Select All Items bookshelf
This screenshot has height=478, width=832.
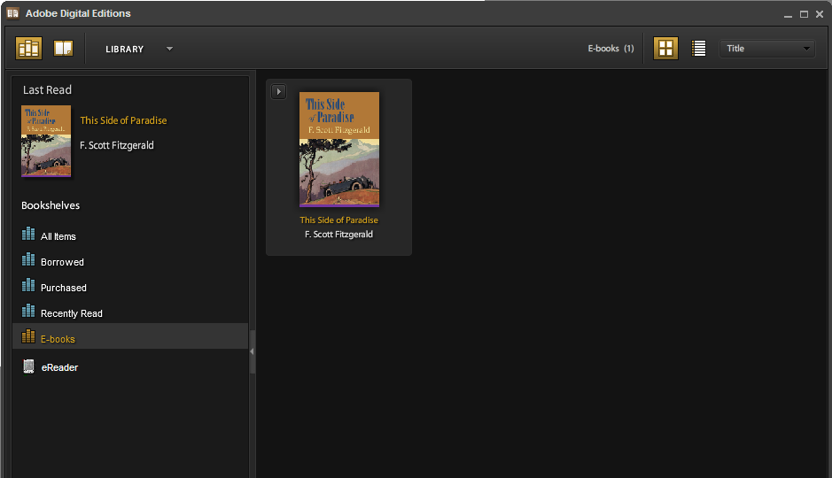click(x=130, y=235)
